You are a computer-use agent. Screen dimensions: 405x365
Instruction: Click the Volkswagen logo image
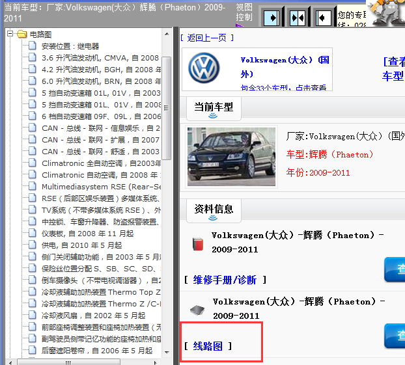204,69
